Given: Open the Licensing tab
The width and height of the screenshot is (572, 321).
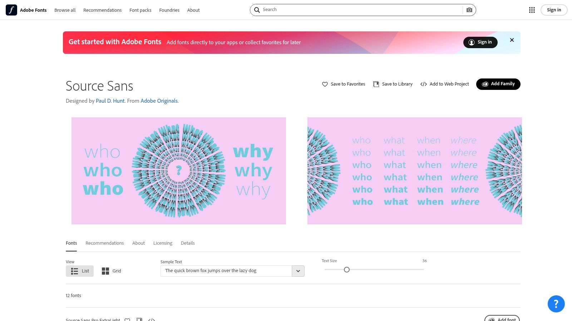Looking at the screenshot, I should tap(163, 243).
